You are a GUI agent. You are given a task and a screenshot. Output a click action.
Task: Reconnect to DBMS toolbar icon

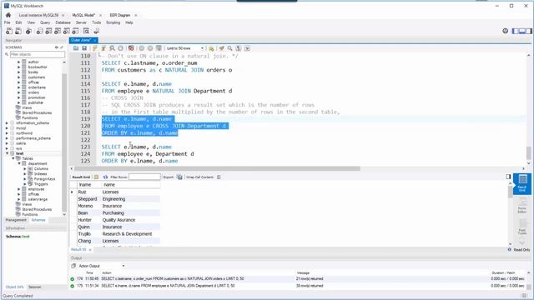tap(97, 31)
